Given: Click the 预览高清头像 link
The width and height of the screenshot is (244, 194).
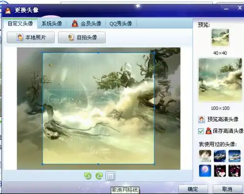Looking at the screenshot, I should (x=223, y=119).
